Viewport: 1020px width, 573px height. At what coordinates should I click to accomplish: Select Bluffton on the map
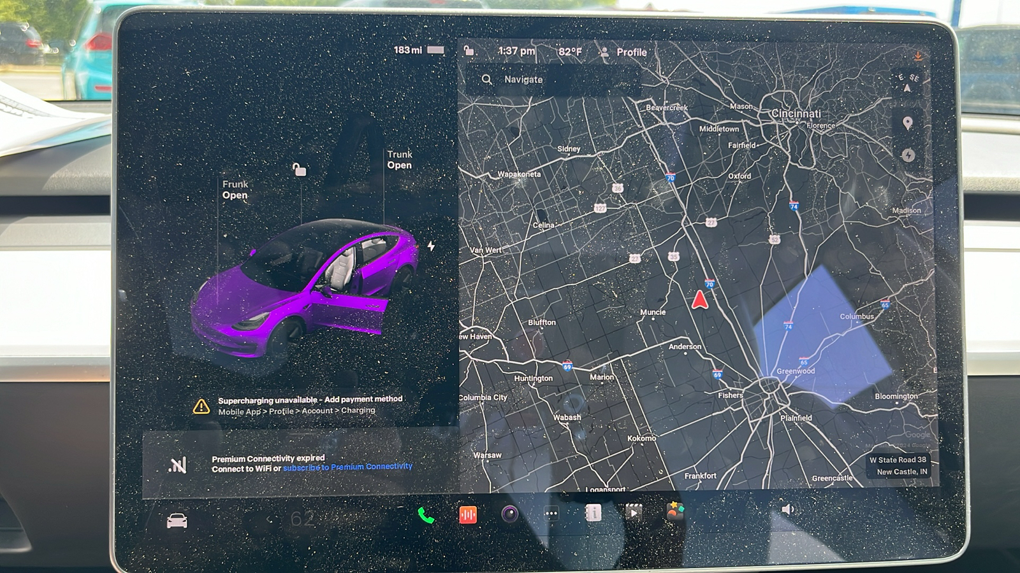[542, 322]
